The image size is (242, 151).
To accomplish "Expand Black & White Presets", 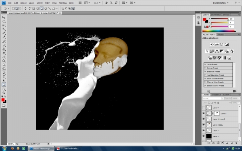I will [x=205, y=79].
